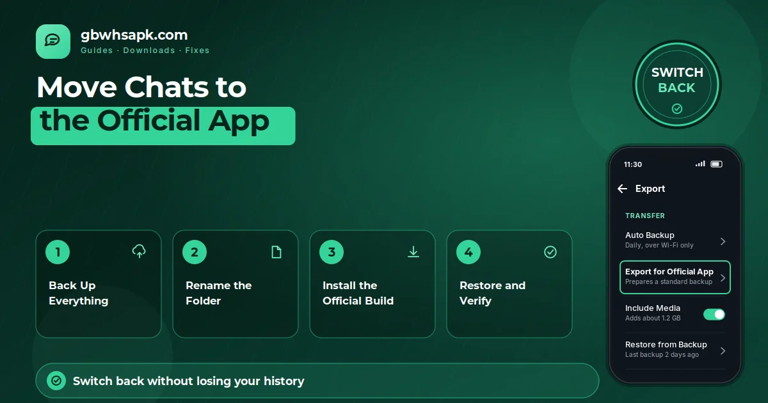Click the signal strength icon in phone status bar
The height and width of the screenshot is (403, 768).
coord(700,164)
